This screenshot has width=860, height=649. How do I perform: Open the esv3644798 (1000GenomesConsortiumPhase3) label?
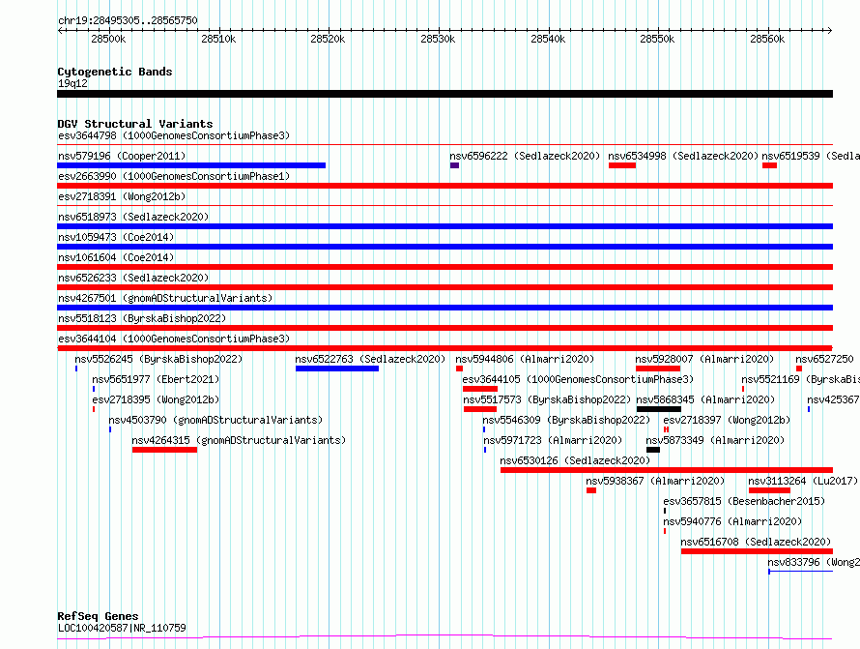[174, 135]
